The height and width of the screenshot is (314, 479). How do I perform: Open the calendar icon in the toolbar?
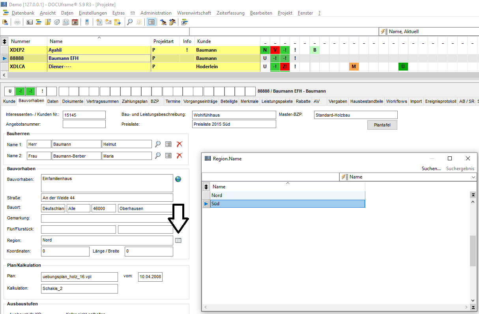click(75, 22)
